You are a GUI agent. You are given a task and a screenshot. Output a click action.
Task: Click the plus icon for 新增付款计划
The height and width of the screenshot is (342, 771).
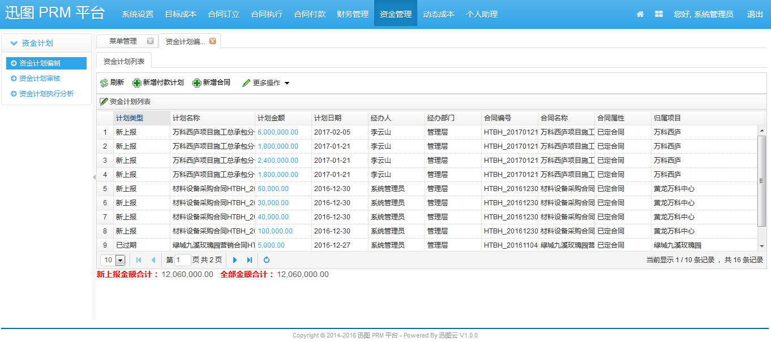click(x=136, y=83)
